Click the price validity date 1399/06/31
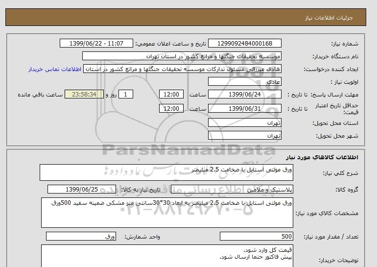This screenshot has height=267, width=377. tap(244, 108)
